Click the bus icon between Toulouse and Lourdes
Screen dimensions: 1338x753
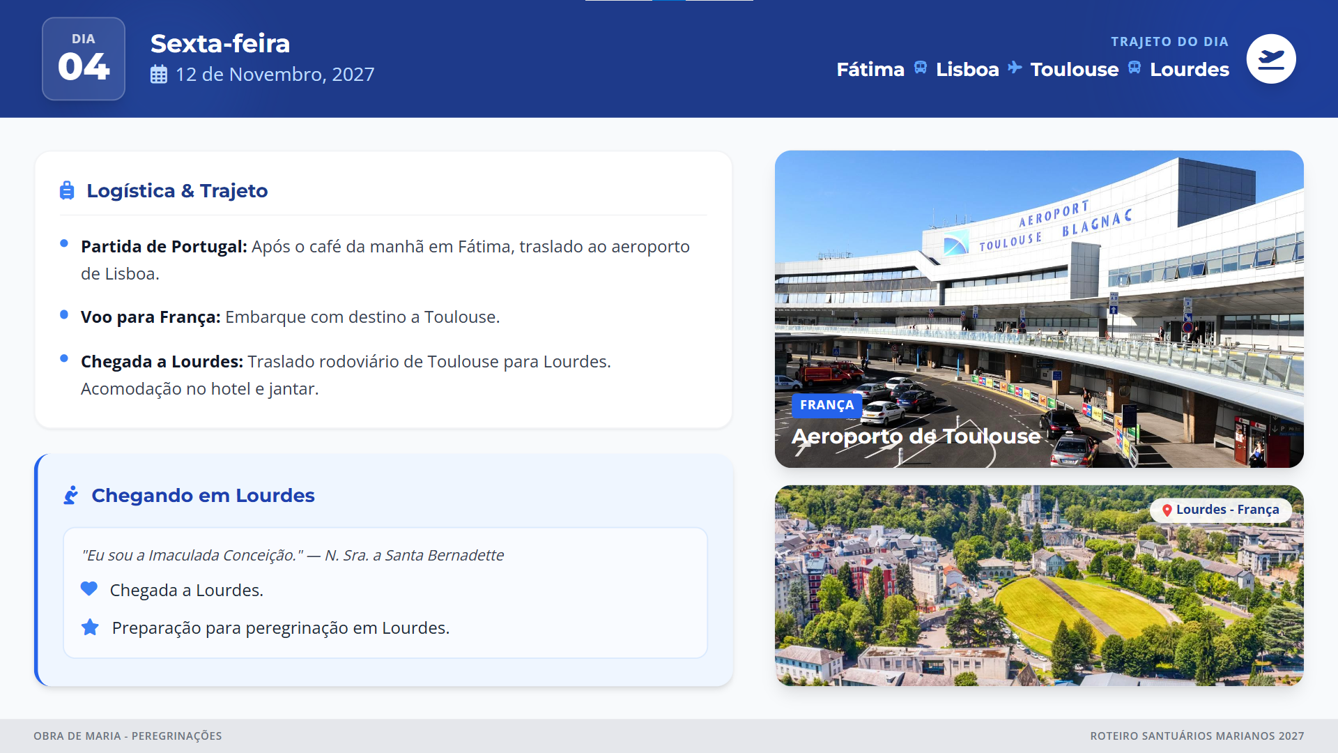point(1135,68)
